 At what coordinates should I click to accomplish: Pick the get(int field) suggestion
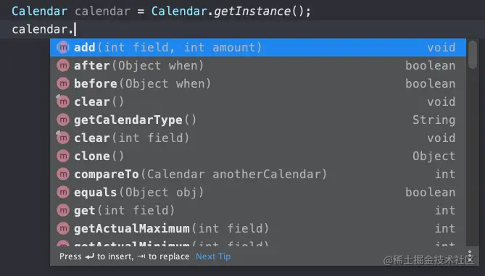258,211
